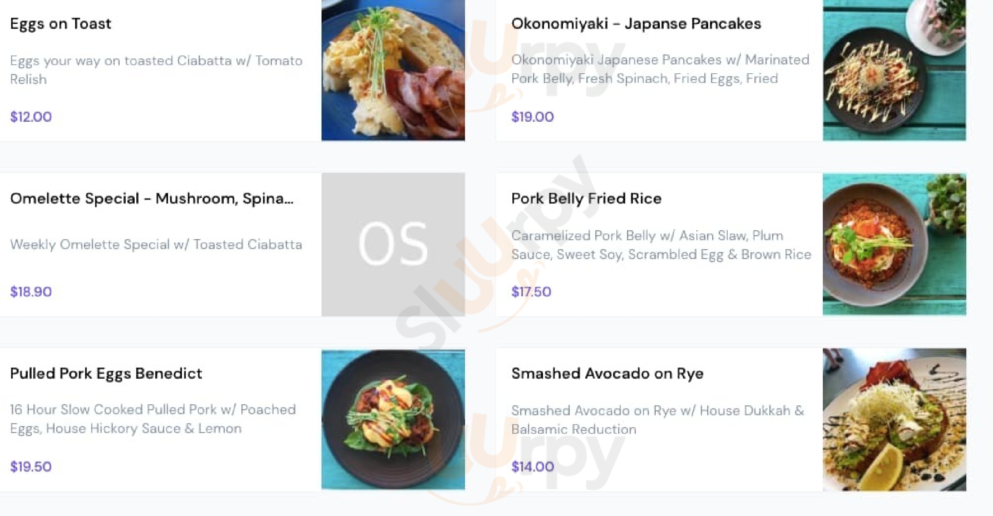Click the Weekly Omelette Special description text
Screen dimensions: 993x516
(x=156, y=244)
